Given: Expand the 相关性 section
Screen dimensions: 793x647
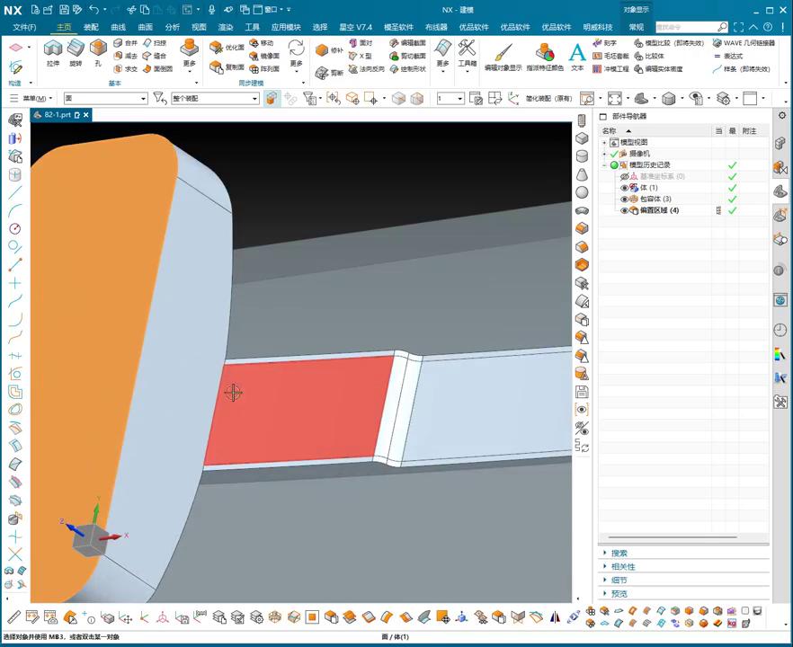Looking at the screenshot, I should coord(623,567).
